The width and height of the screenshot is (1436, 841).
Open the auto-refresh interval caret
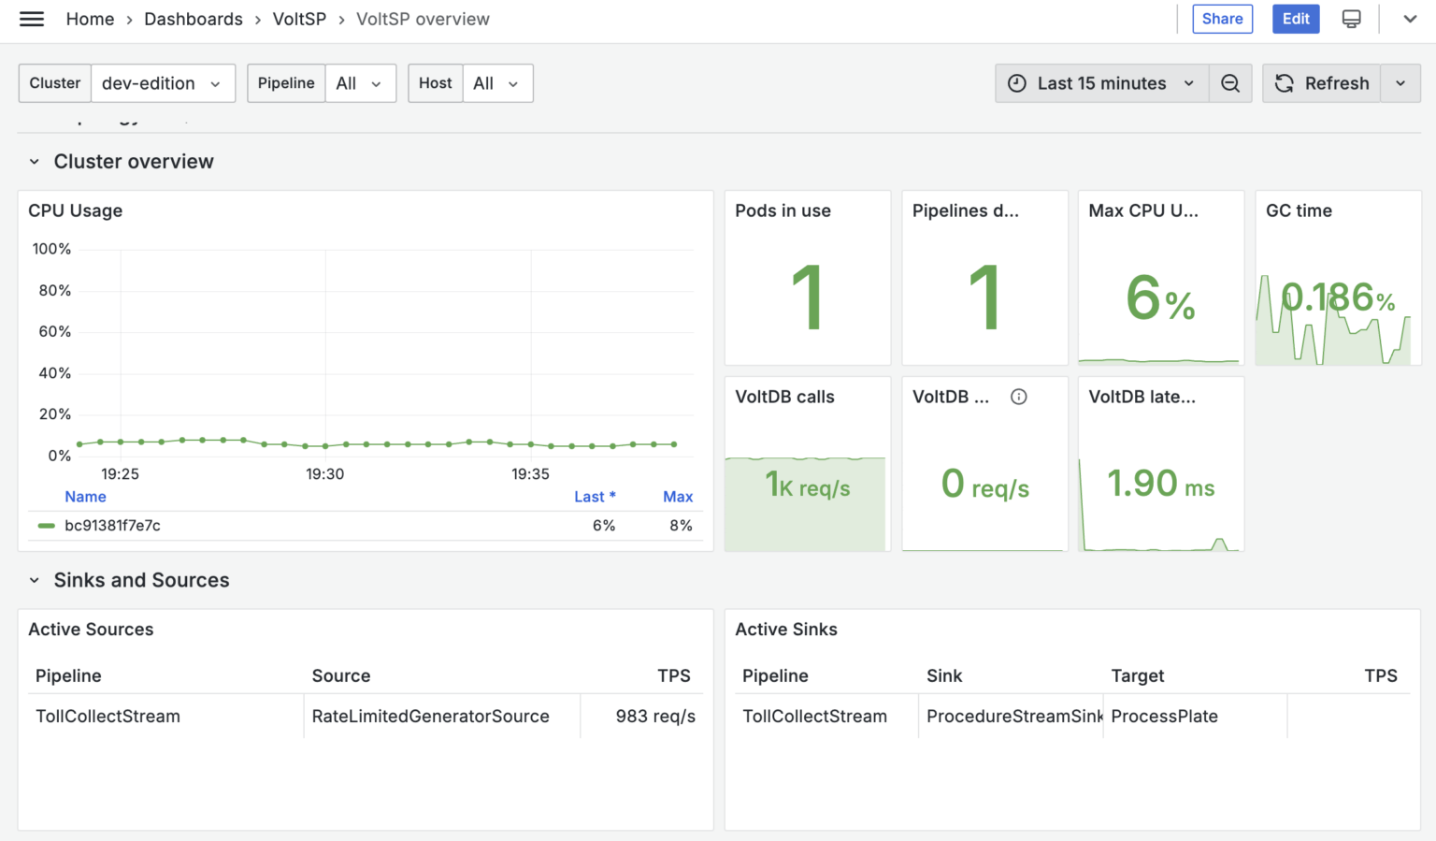point(1400,83)
